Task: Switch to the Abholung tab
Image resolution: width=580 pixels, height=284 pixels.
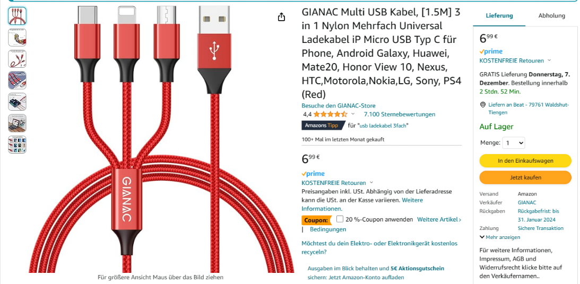Action: click(x=551, y=15)
